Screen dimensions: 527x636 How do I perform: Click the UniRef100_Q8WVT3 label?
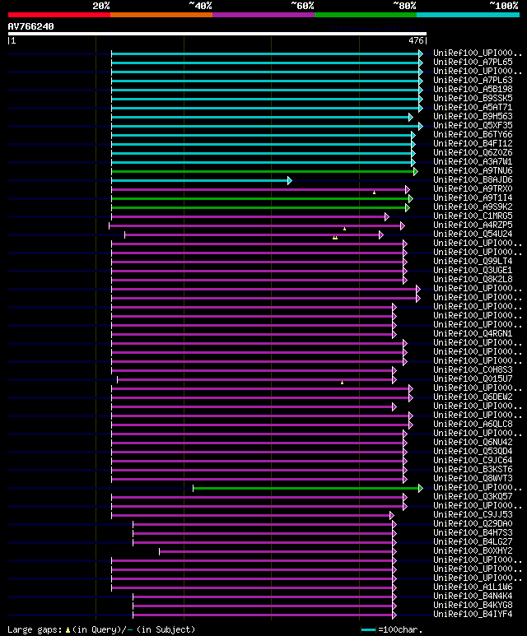(x=473, y=479)
